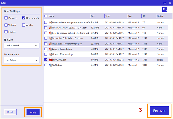Click PowerPoint icon beside Lumper Presentation

coord(50,49)
